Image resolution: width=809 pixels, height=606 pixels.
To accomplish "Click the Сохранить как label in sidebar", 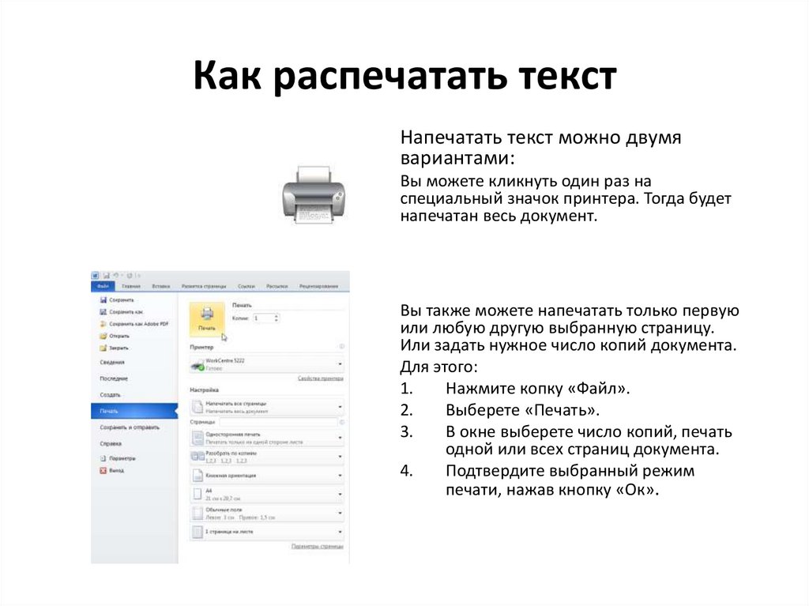I will click(126, 312).
